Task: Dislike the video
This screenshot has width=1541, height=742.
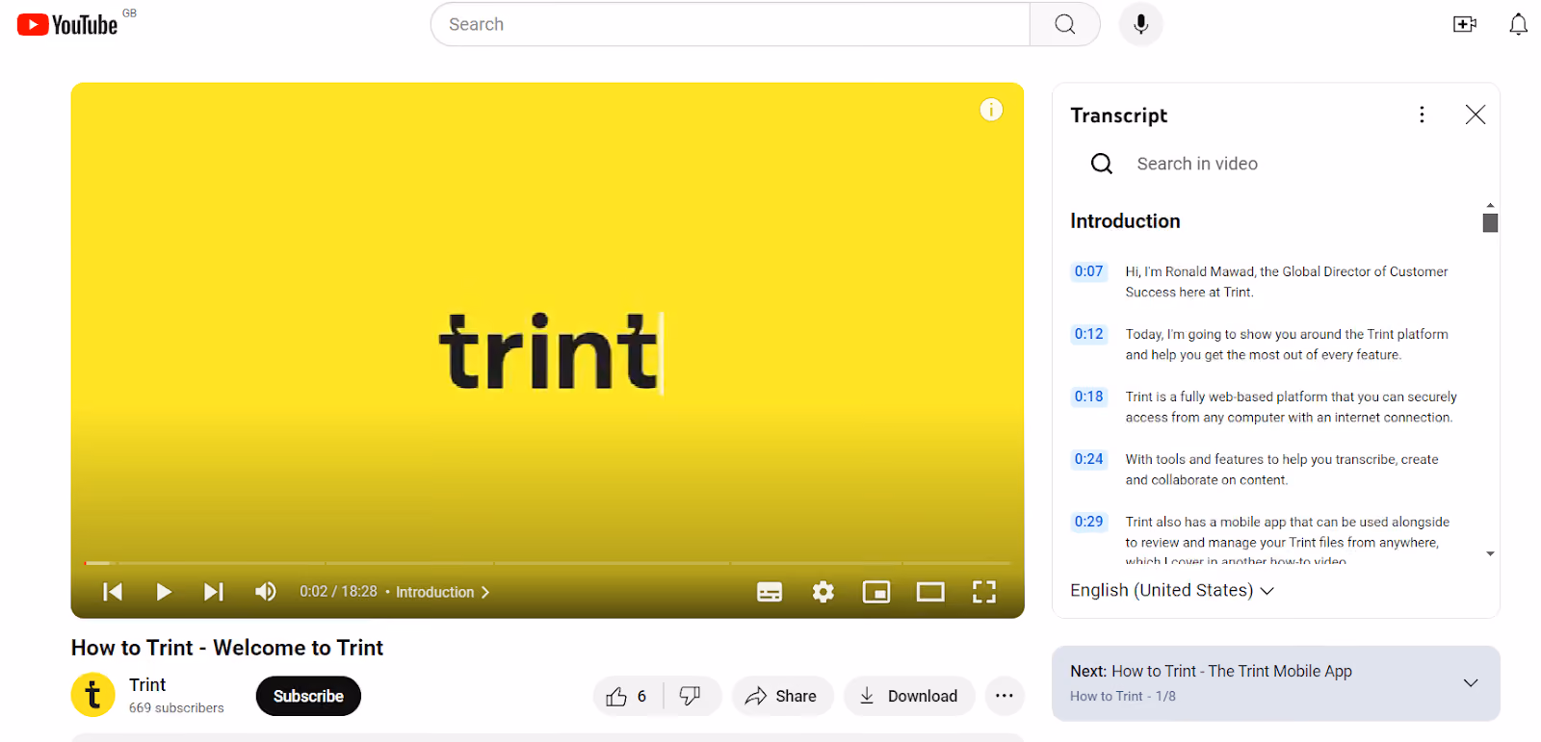Action: tap(691, 696)
